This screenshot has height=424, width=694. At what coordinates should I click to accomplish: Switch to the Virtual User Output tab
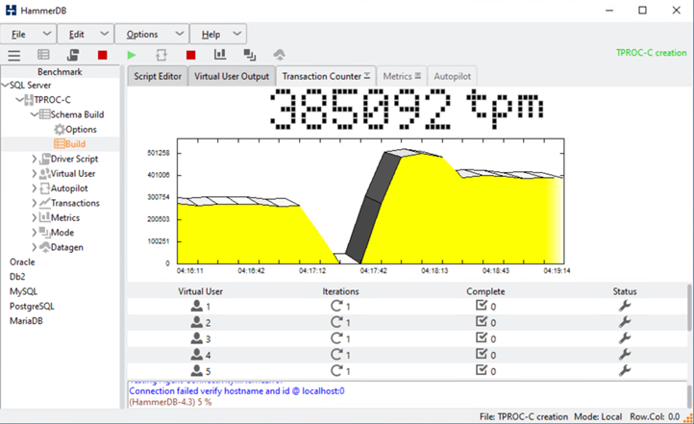pyautogui.click(x=231, y=76)
